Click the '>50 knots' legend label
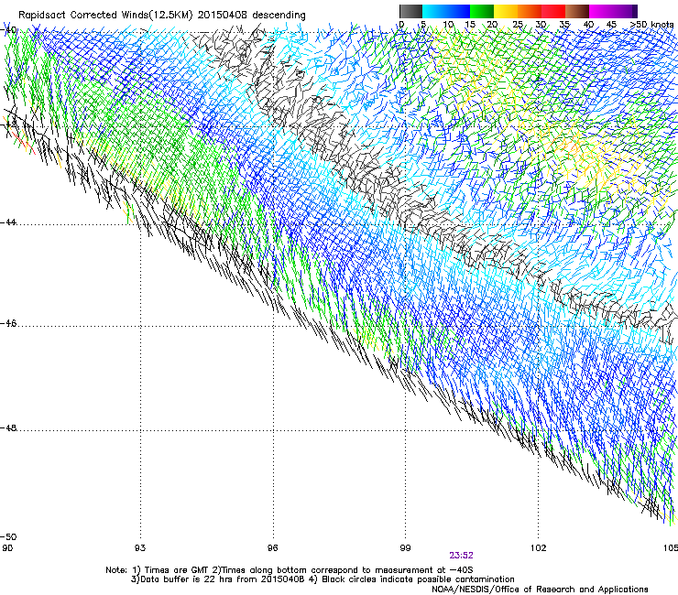 coord(652,25)
